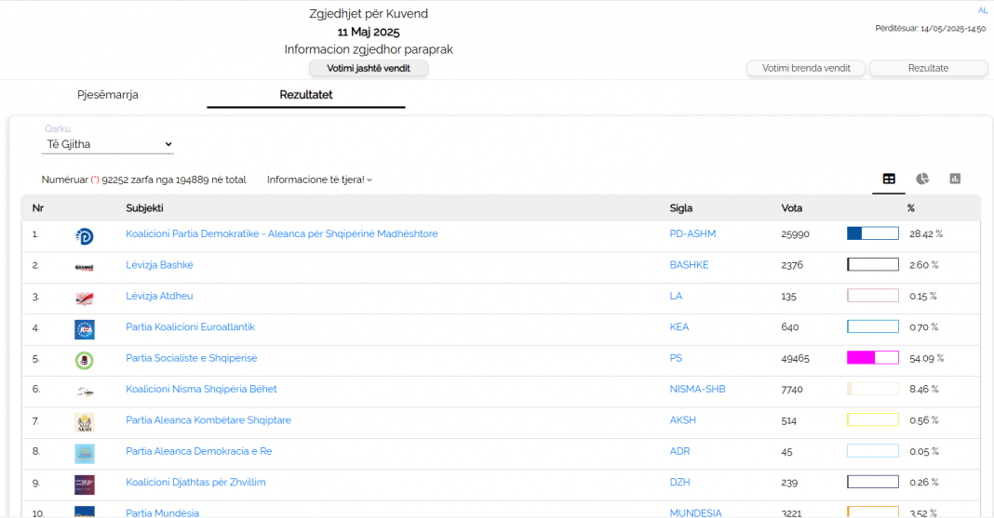Open Partia Koalicioni Euroatlantik link
994x518 pixels.
coord(190,326)
